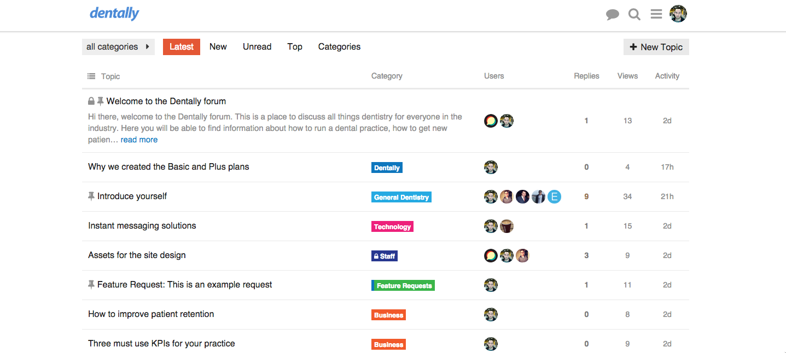Screen dimensions: 786x353
Task: Click the New Topic button
Action: click(x=656, y=47)
